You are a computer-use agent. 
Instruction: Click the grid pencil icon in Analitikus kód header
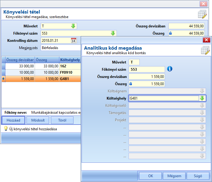click(205, 51)
